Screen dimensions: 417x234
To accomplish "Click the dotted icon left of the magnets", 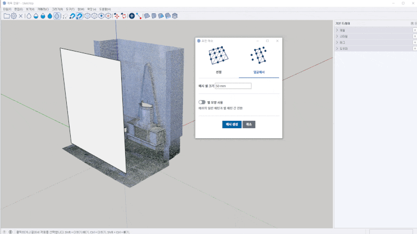I will 65,16.
